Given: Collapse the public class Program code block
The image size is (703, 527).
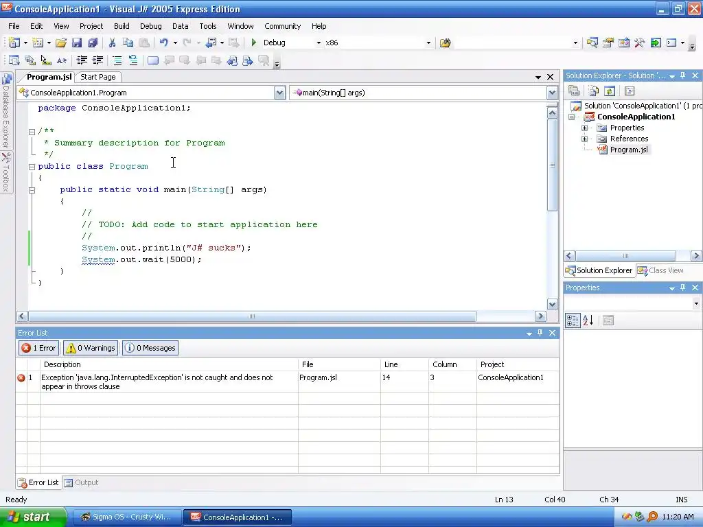Looking at the screenshot, I should pos(32,167).
